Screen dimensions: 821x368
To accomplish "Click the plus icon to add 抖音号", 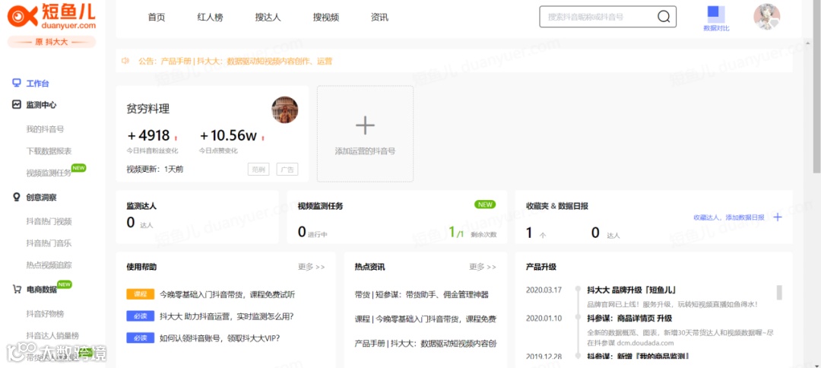I will click(x=365, y=125).
